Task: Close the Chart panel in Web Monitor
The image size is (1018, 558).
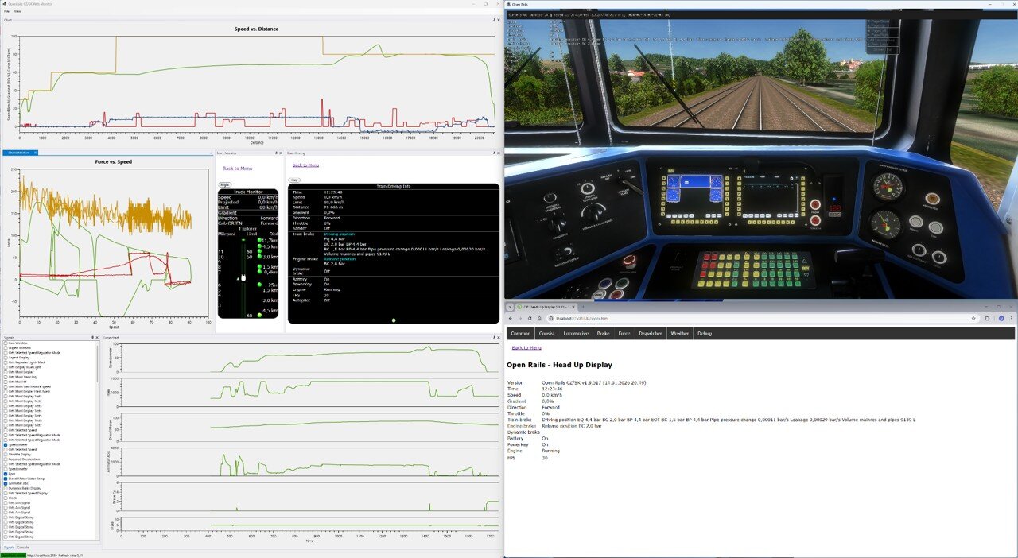Action: click(498, 20)
